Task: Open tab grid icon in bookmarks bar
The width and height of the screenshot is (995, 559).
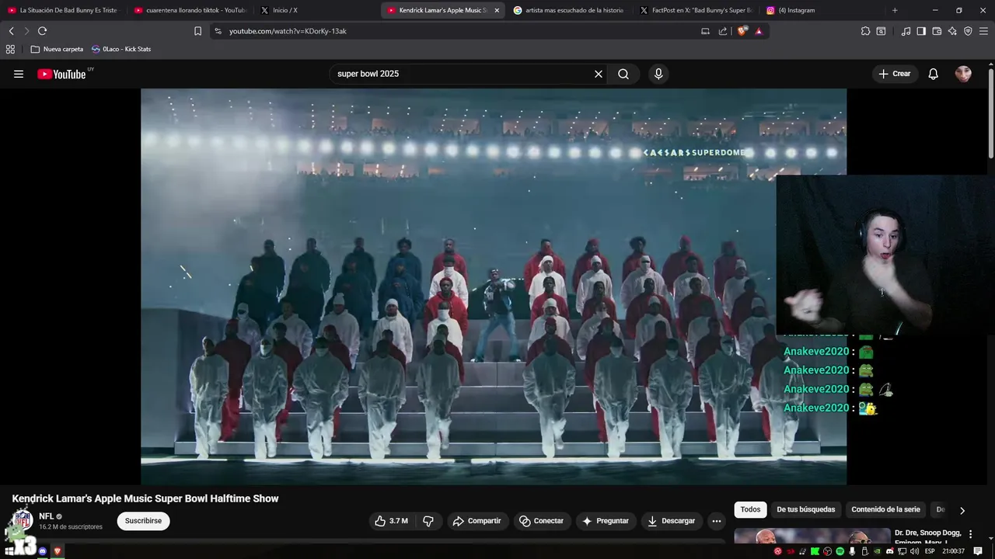Action: tap(10, 49)
